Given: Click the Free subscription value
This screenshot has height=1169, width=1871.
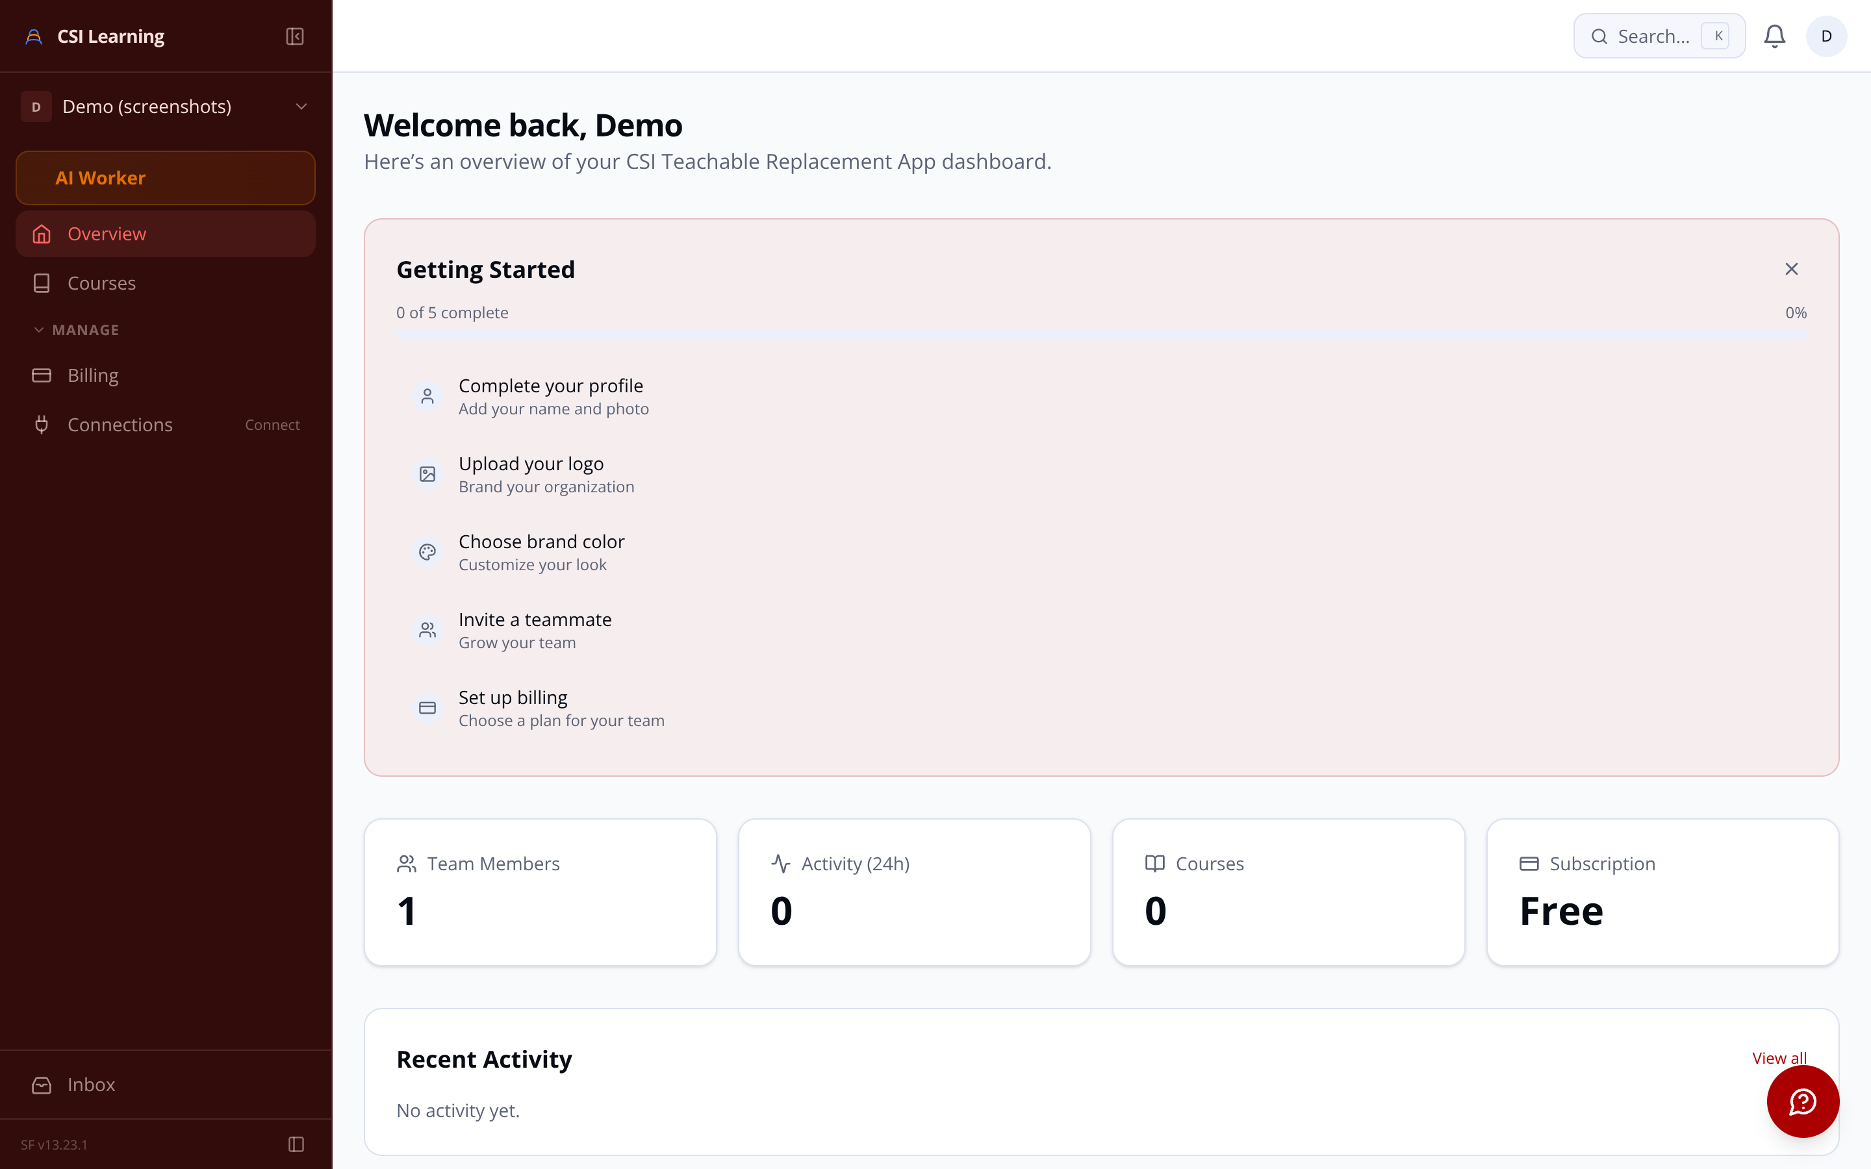Looking at the screenshot, I should (x=1562, y=911).
